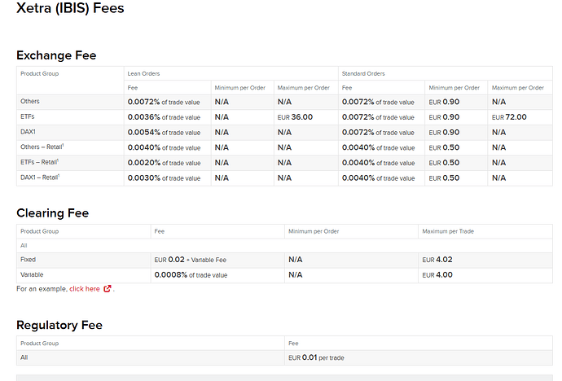The image size is (562, 381).
Task: Select the '0.0036% of trade value' ETFs lean fee
Action: pos(164,117)
